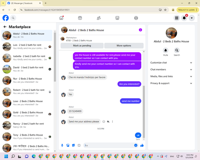The width and height of the screenshot is (200, 160).
Task: Click the install app icon in address bar
Action: [x=160, y=10]
